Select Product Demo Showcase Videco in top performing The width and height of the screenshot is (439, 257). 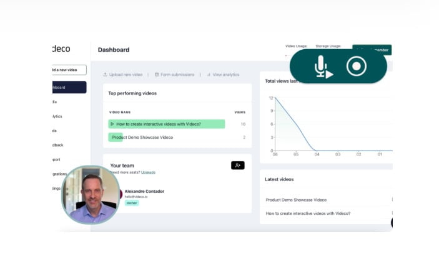pos(142,137)
